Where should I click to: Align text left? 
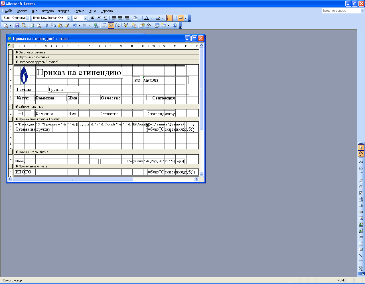(x=113, y=18)
